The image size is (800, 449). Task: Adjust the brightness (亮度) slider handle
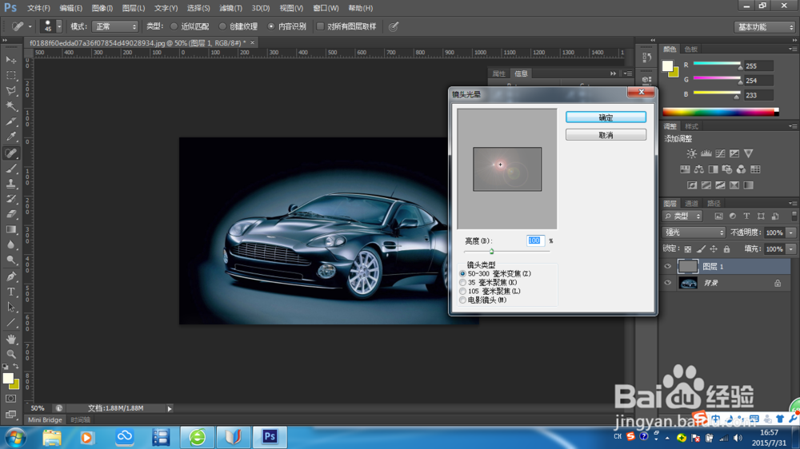point(491,251)
